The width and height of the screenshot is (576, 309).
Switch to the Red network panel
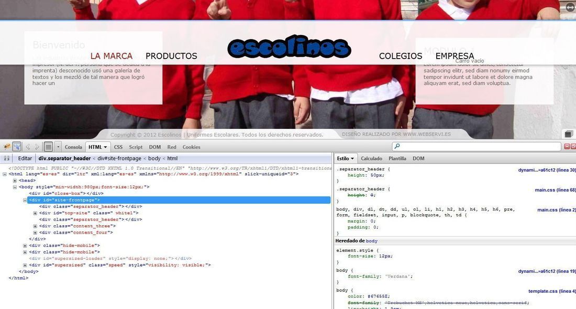172,147
